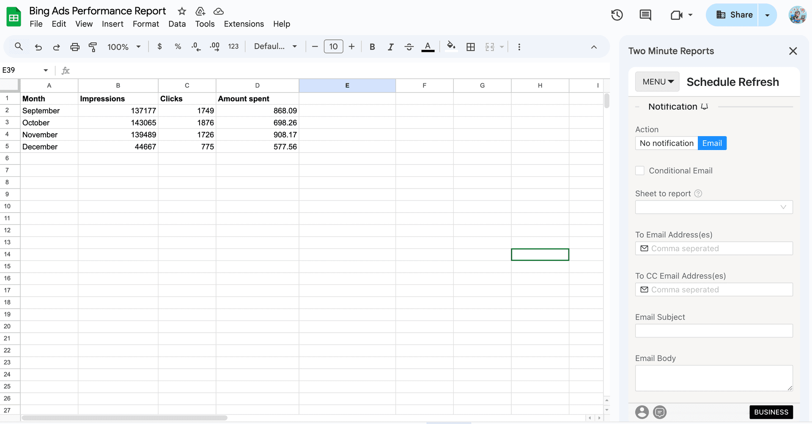The image size is (812, 424).
Task: Expand the font size selector options
Action: click(333, 47)
